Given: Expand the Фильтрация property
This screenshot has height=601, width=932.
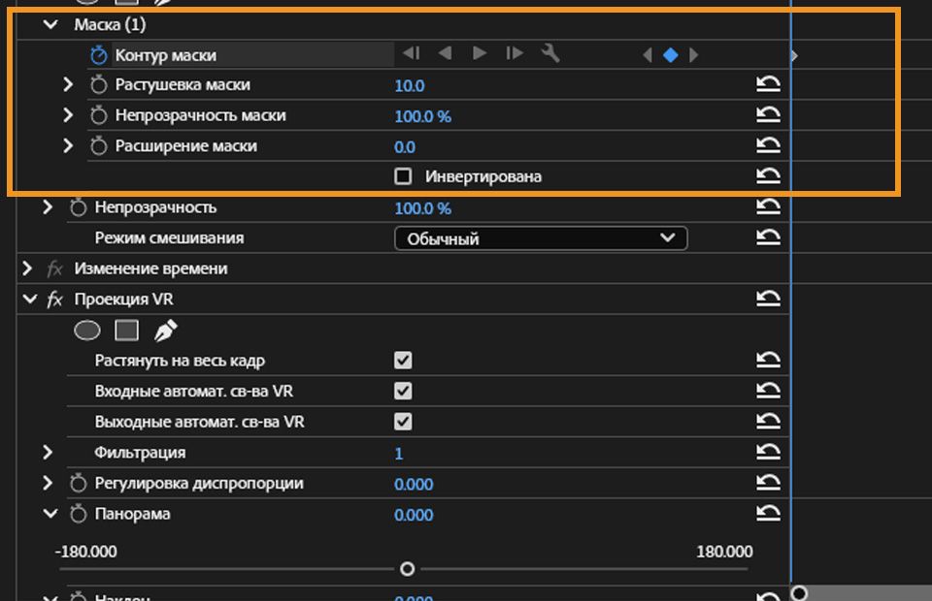Looking at the screenshot, I should tap(48, 453).
